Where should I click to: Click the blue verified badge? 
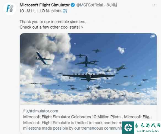73,5
